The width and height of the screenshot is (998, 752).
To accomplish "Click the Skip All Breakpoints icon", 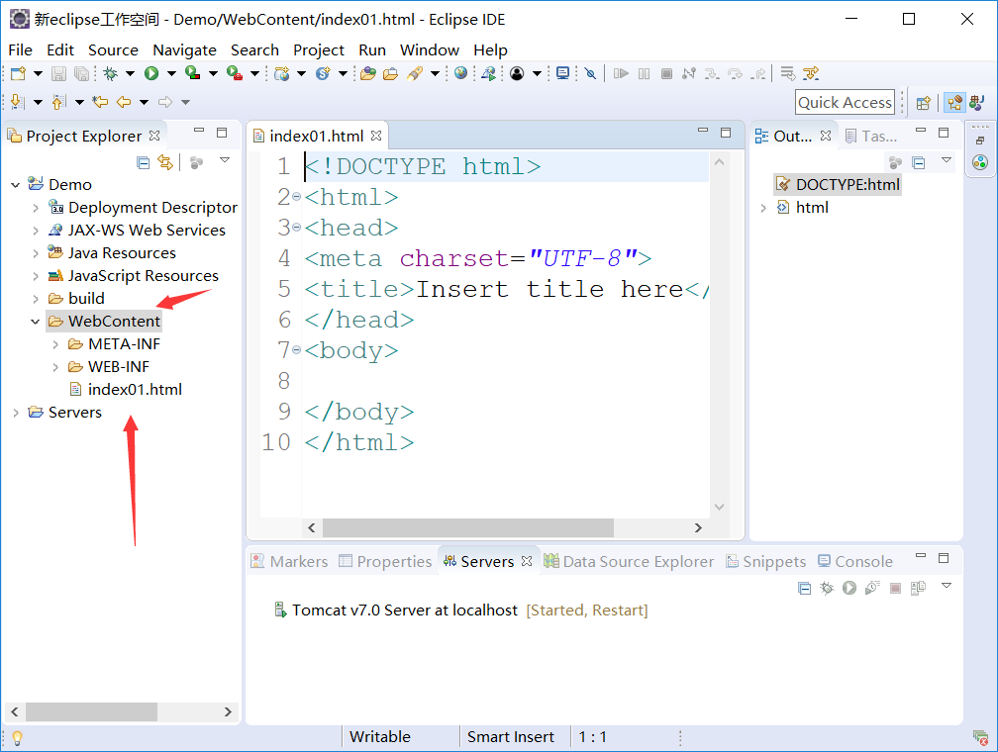I will (591, 74).
